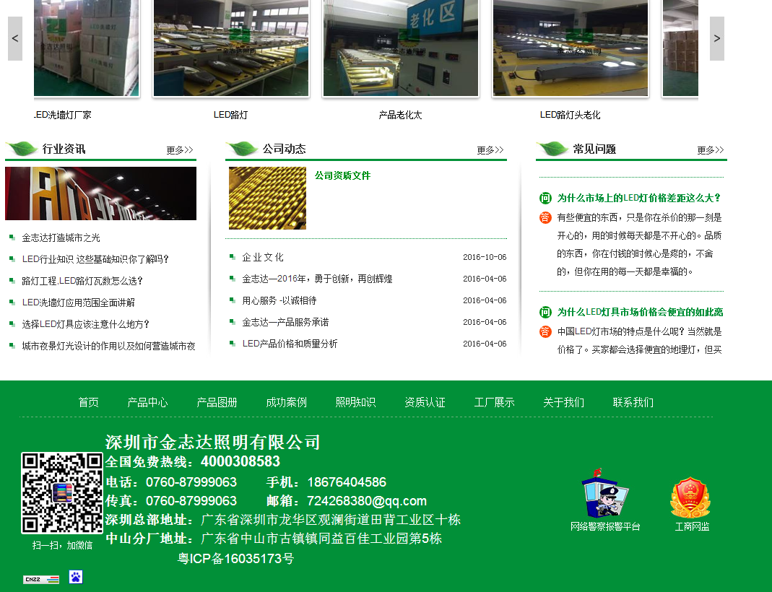
Task: Open news LED产品价格和质量分析
Action: [290, 344]
